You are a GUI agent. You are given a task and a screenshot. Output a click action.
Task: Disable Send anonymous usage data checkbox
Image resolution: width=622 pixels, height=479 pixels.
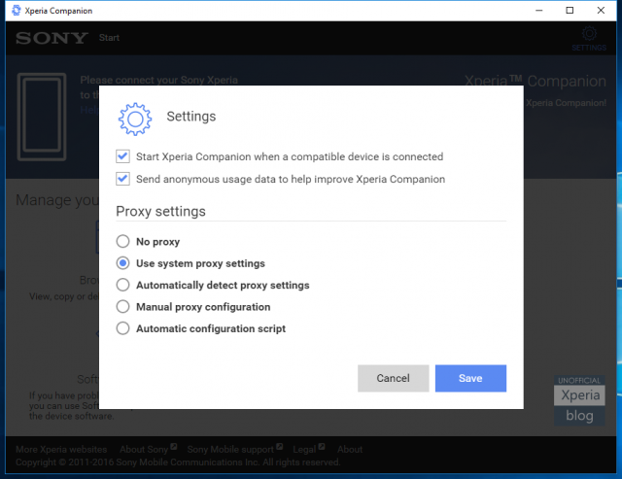pyautogui.click(x=123, y=179)
